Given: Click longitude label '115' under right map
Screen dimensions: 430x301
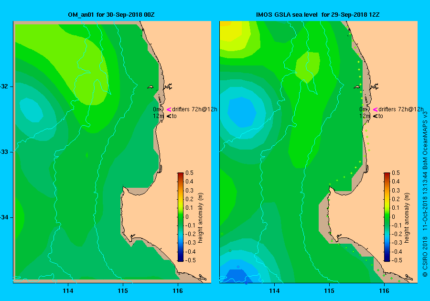Looking at the screenshot, I should tap(329, 291).
